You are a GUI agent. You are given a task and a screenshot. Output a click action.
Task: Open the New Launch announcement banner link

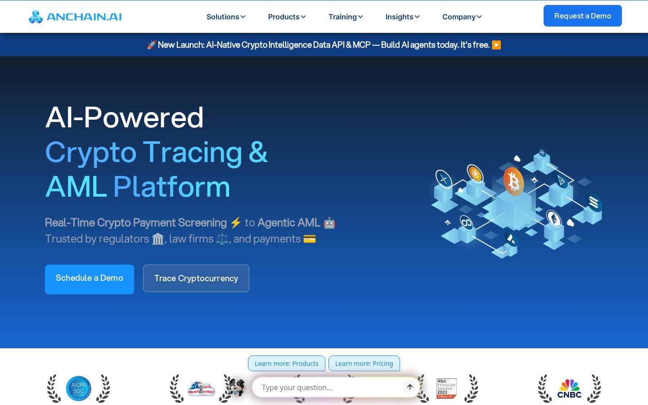[x=324, y=45]
